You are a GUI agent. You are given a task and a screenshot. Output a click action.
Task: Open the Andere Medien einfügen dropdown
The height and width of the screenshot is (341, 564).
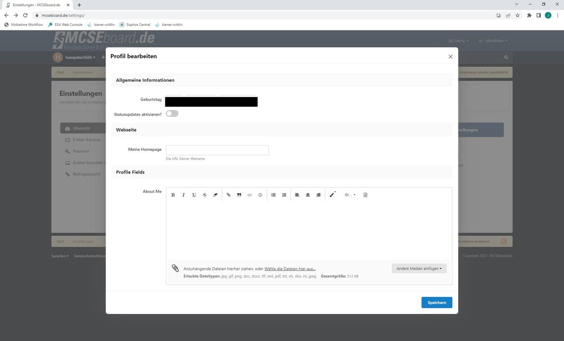tap(419, 269)
